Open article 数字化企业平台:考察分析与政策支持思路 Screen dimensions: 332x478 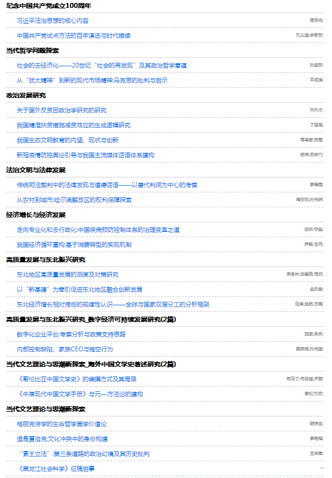click(71, 335)
